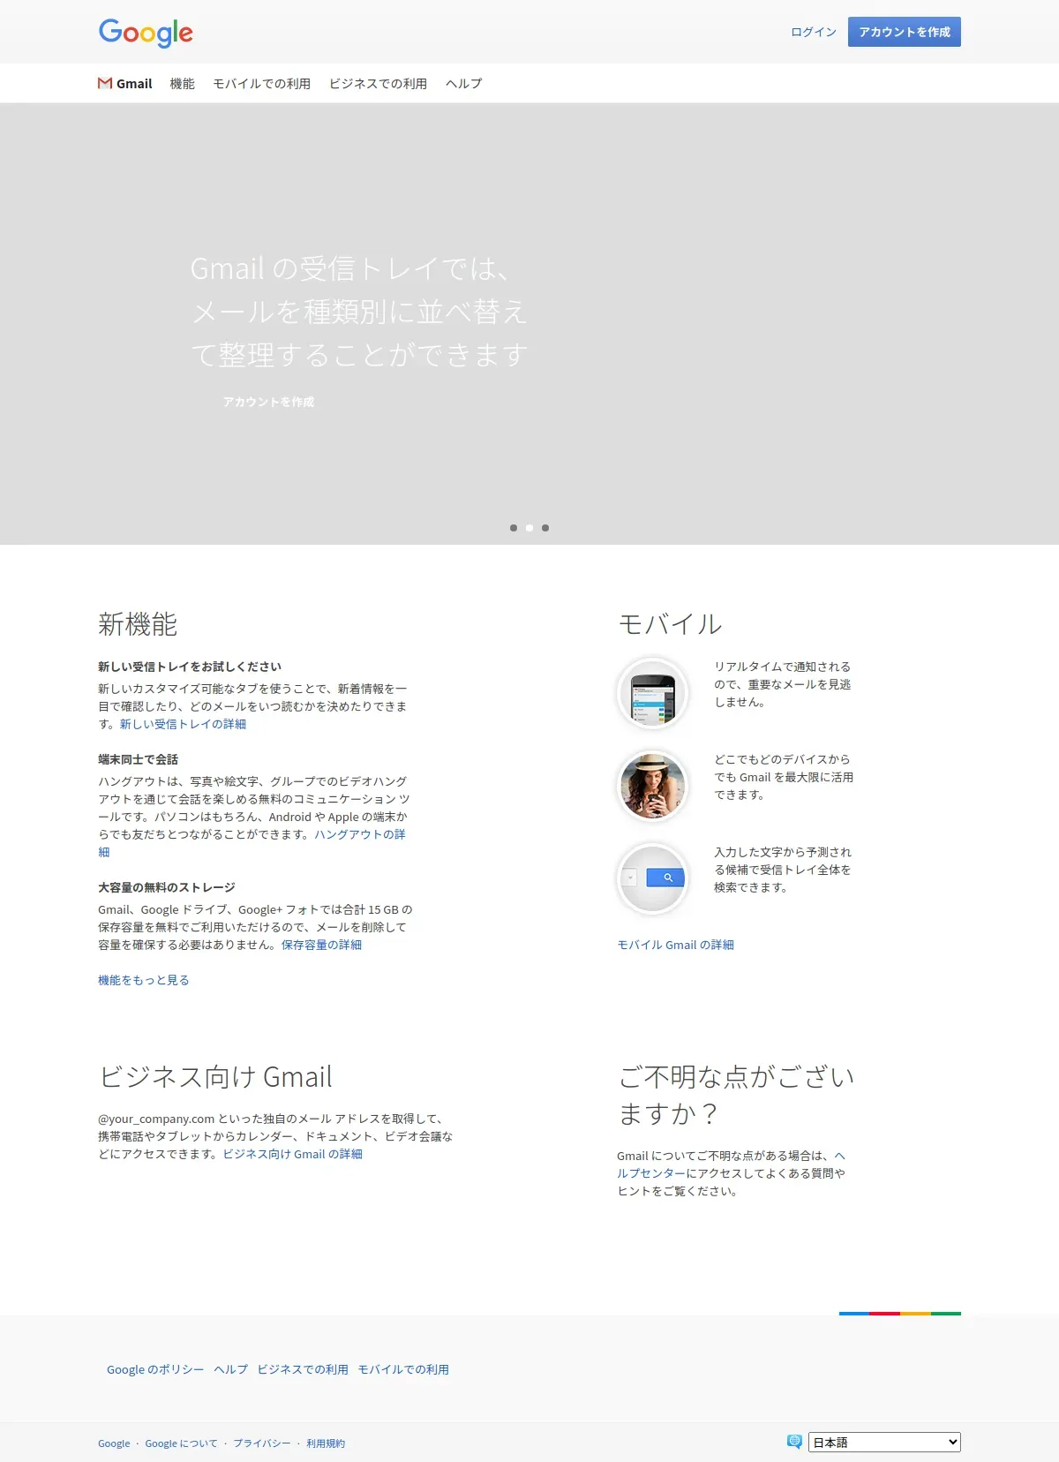Open the 機能 menu item

pos(183,84)
